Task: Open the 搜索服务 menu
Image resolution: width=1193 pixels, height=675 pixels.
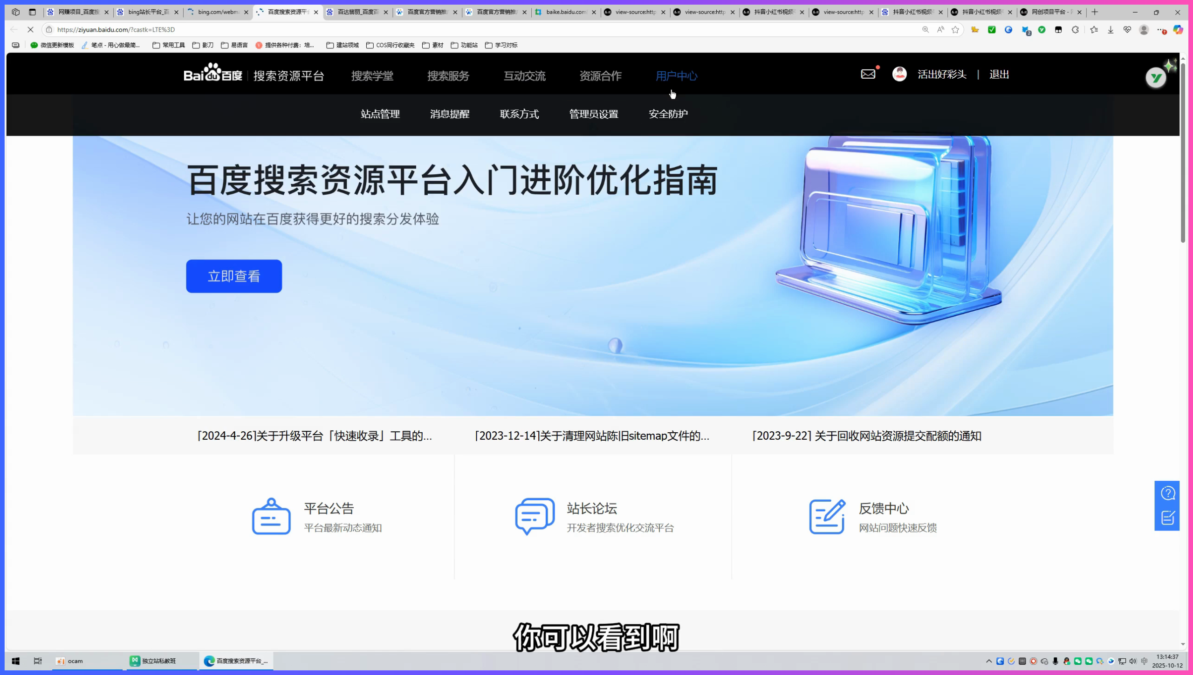Action: pos(448,75)
